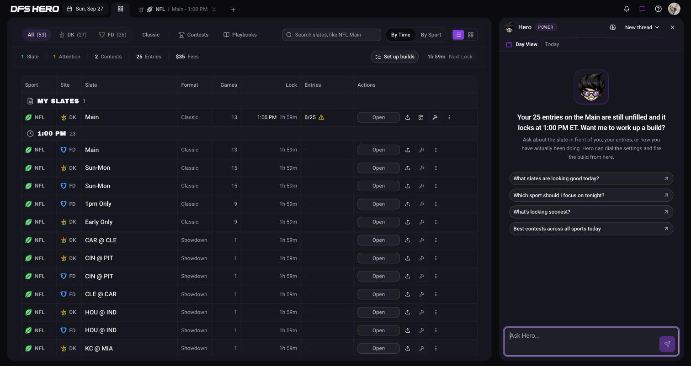The image size is (691, 366).
Task: Send message to Hero
Action: (667, 344)
